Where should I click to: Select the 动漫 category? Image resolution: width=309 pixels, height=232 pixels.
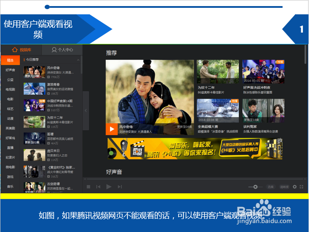tap(10, 119)
